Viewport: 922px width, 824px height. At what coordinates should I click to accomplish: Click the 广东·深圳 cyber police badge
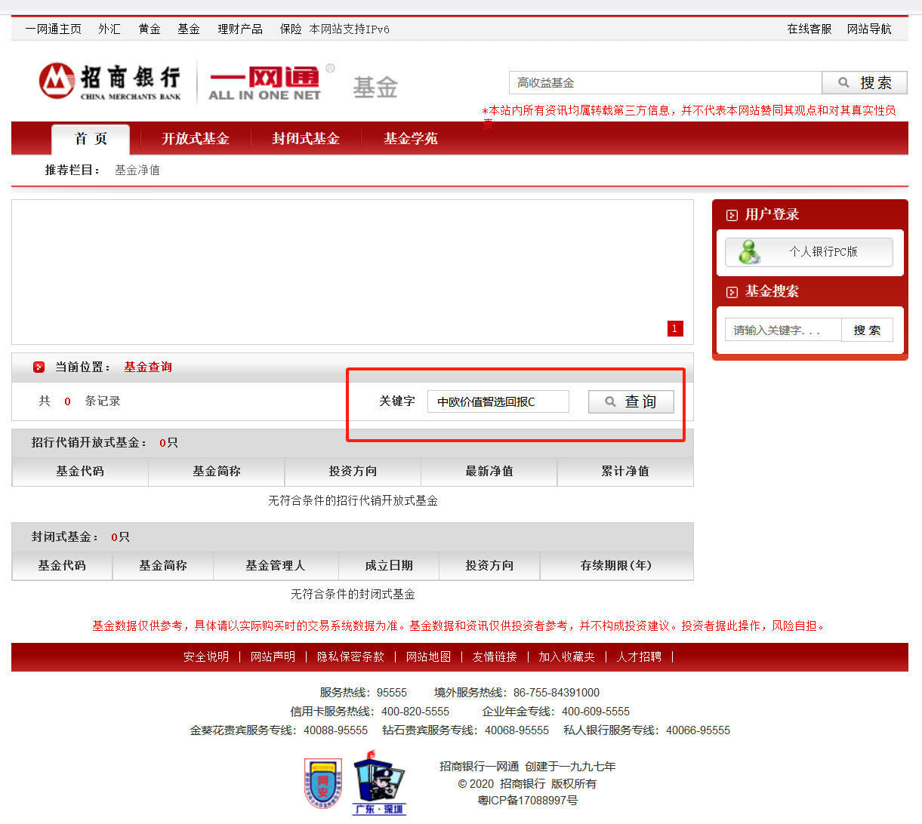point(379,783)
